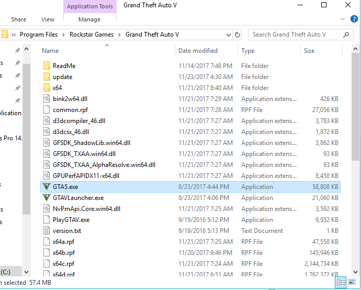Click the d3dcompiler_46.dll file icon
361x290 pixels.
47,121
